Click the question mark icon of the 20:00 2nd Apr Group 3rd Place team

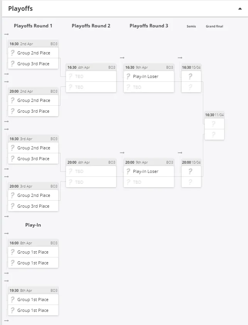(x=13, y=111)
